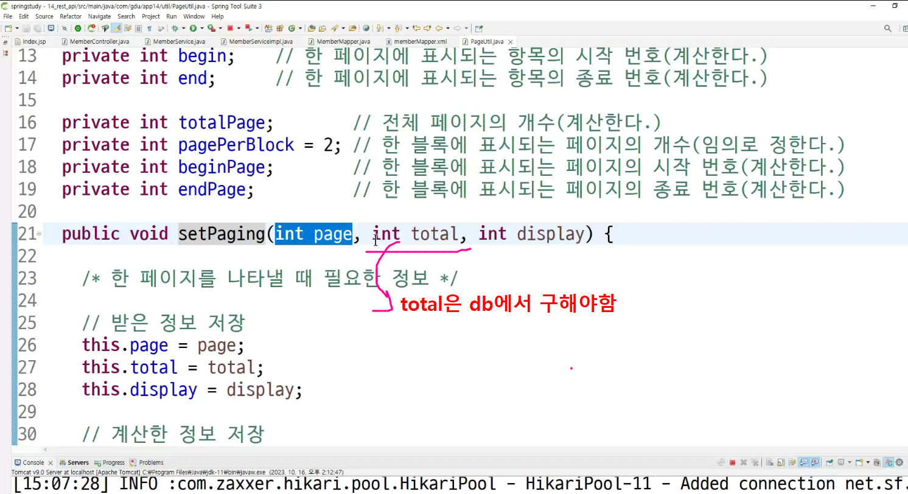908x494 pixels.
Task: Click the Forward navigation arrow icon
Action: 457,28
